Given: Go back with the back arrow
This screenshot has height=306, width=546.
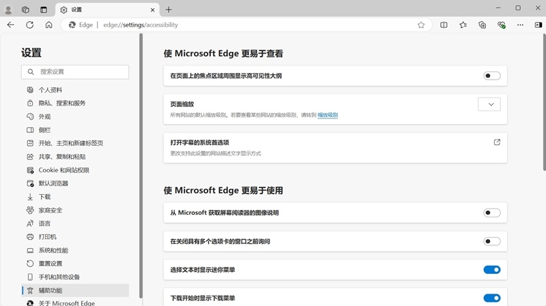Looking at the screenshot, I should pos(11,25).
